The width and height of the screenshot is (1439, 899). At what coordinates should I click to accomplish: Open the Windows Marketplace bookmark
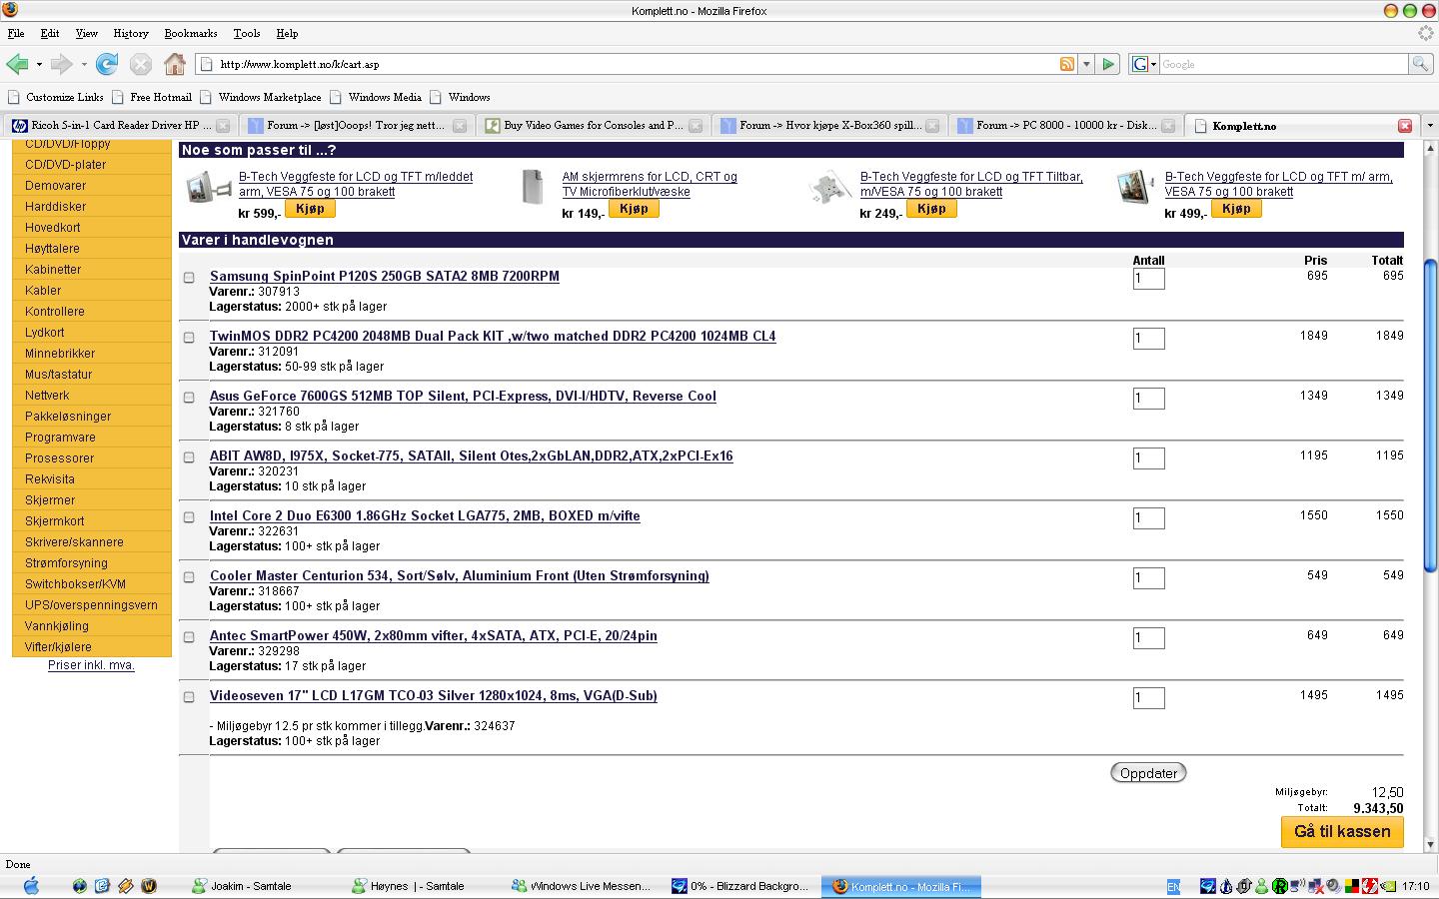click(x=261, y=97)
